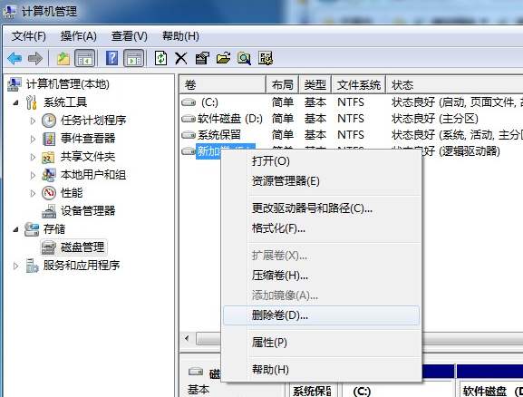Screen dimensions: 523x397
Task: Click the Refresh toolbar icon
Action: 160,58
